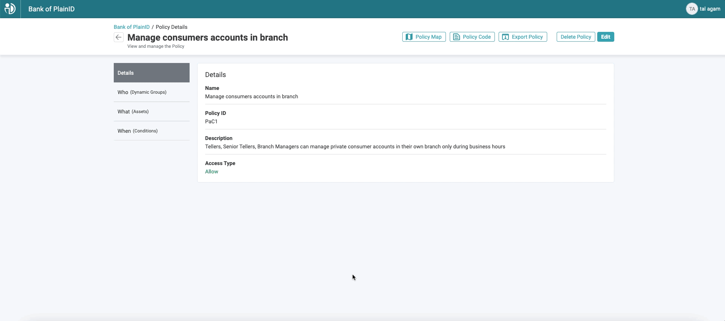
Task: Click the PlainID logo icon
Action: click(x=10, y=9)
